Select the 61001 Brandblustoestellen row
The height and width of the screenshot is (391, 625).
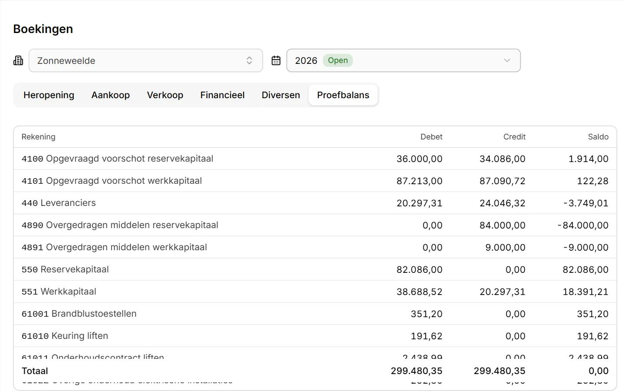point(315,314)
